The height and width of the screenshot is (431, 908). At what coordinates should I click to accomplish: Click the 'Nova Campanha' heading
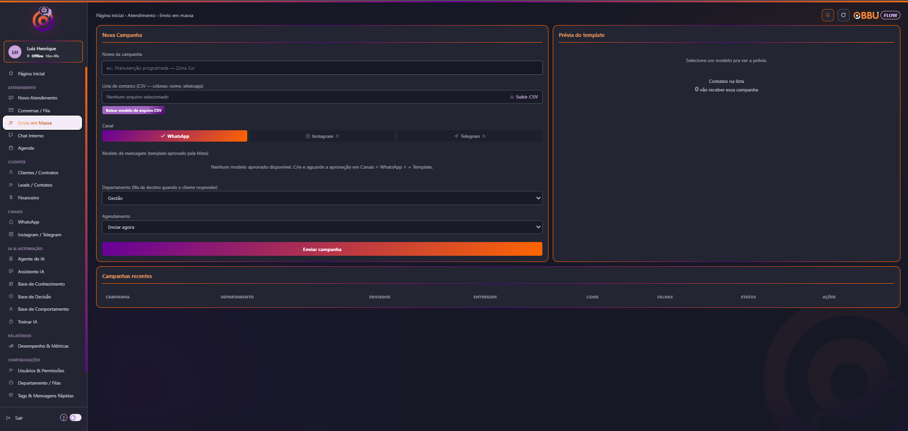(x=122, y=35)
